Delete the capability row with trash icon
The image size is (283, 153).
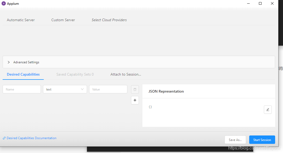coord(135,89)
